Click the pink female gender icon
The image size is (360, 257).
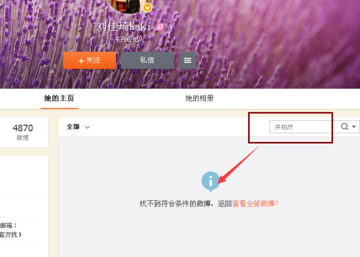pos(160,27)
